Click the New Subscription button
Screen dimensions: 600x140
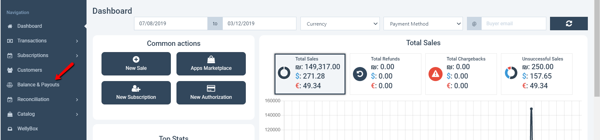tap(136, 93)
